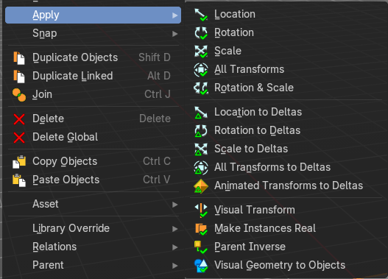
Task: Apply Visual Transform
Action: (286, 210)
